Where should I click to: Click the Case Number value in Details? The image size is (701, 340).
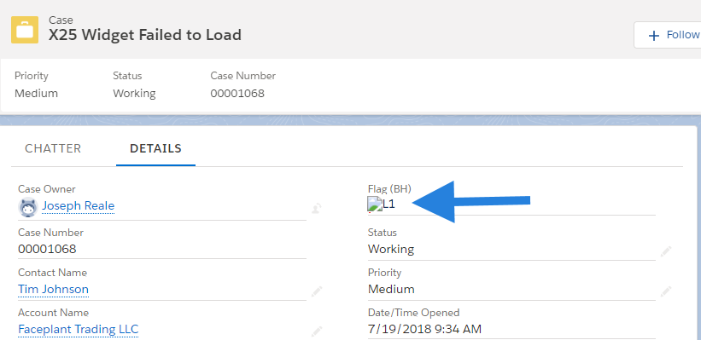47,249
